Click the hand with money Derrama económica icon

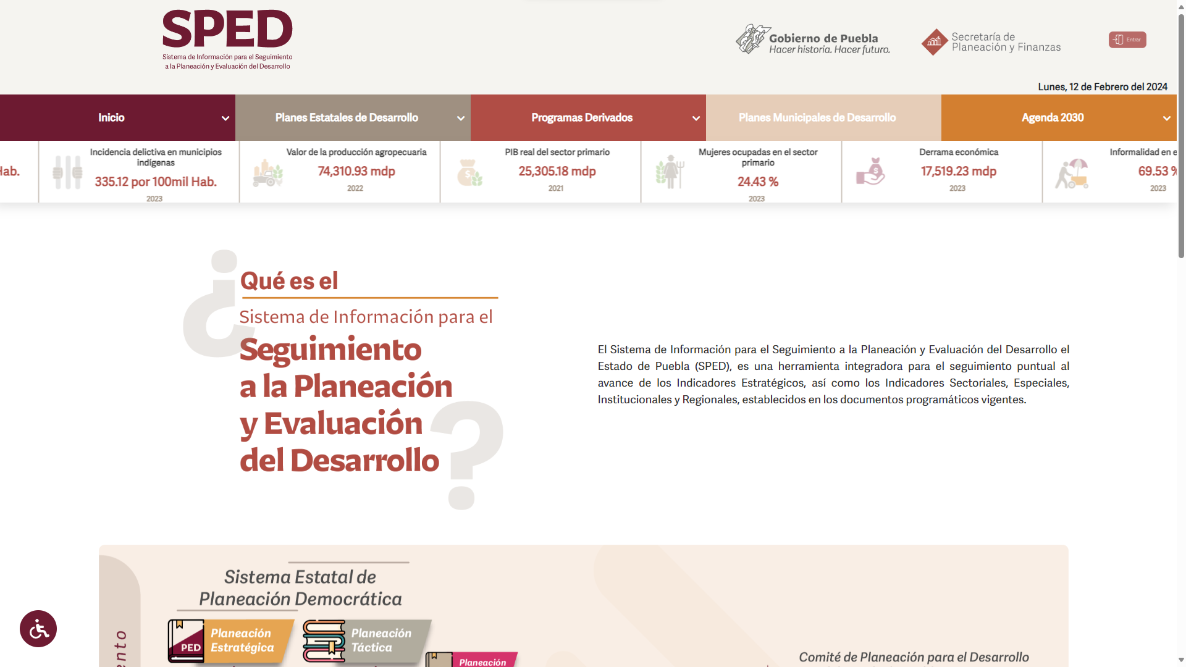coord(870,172)
